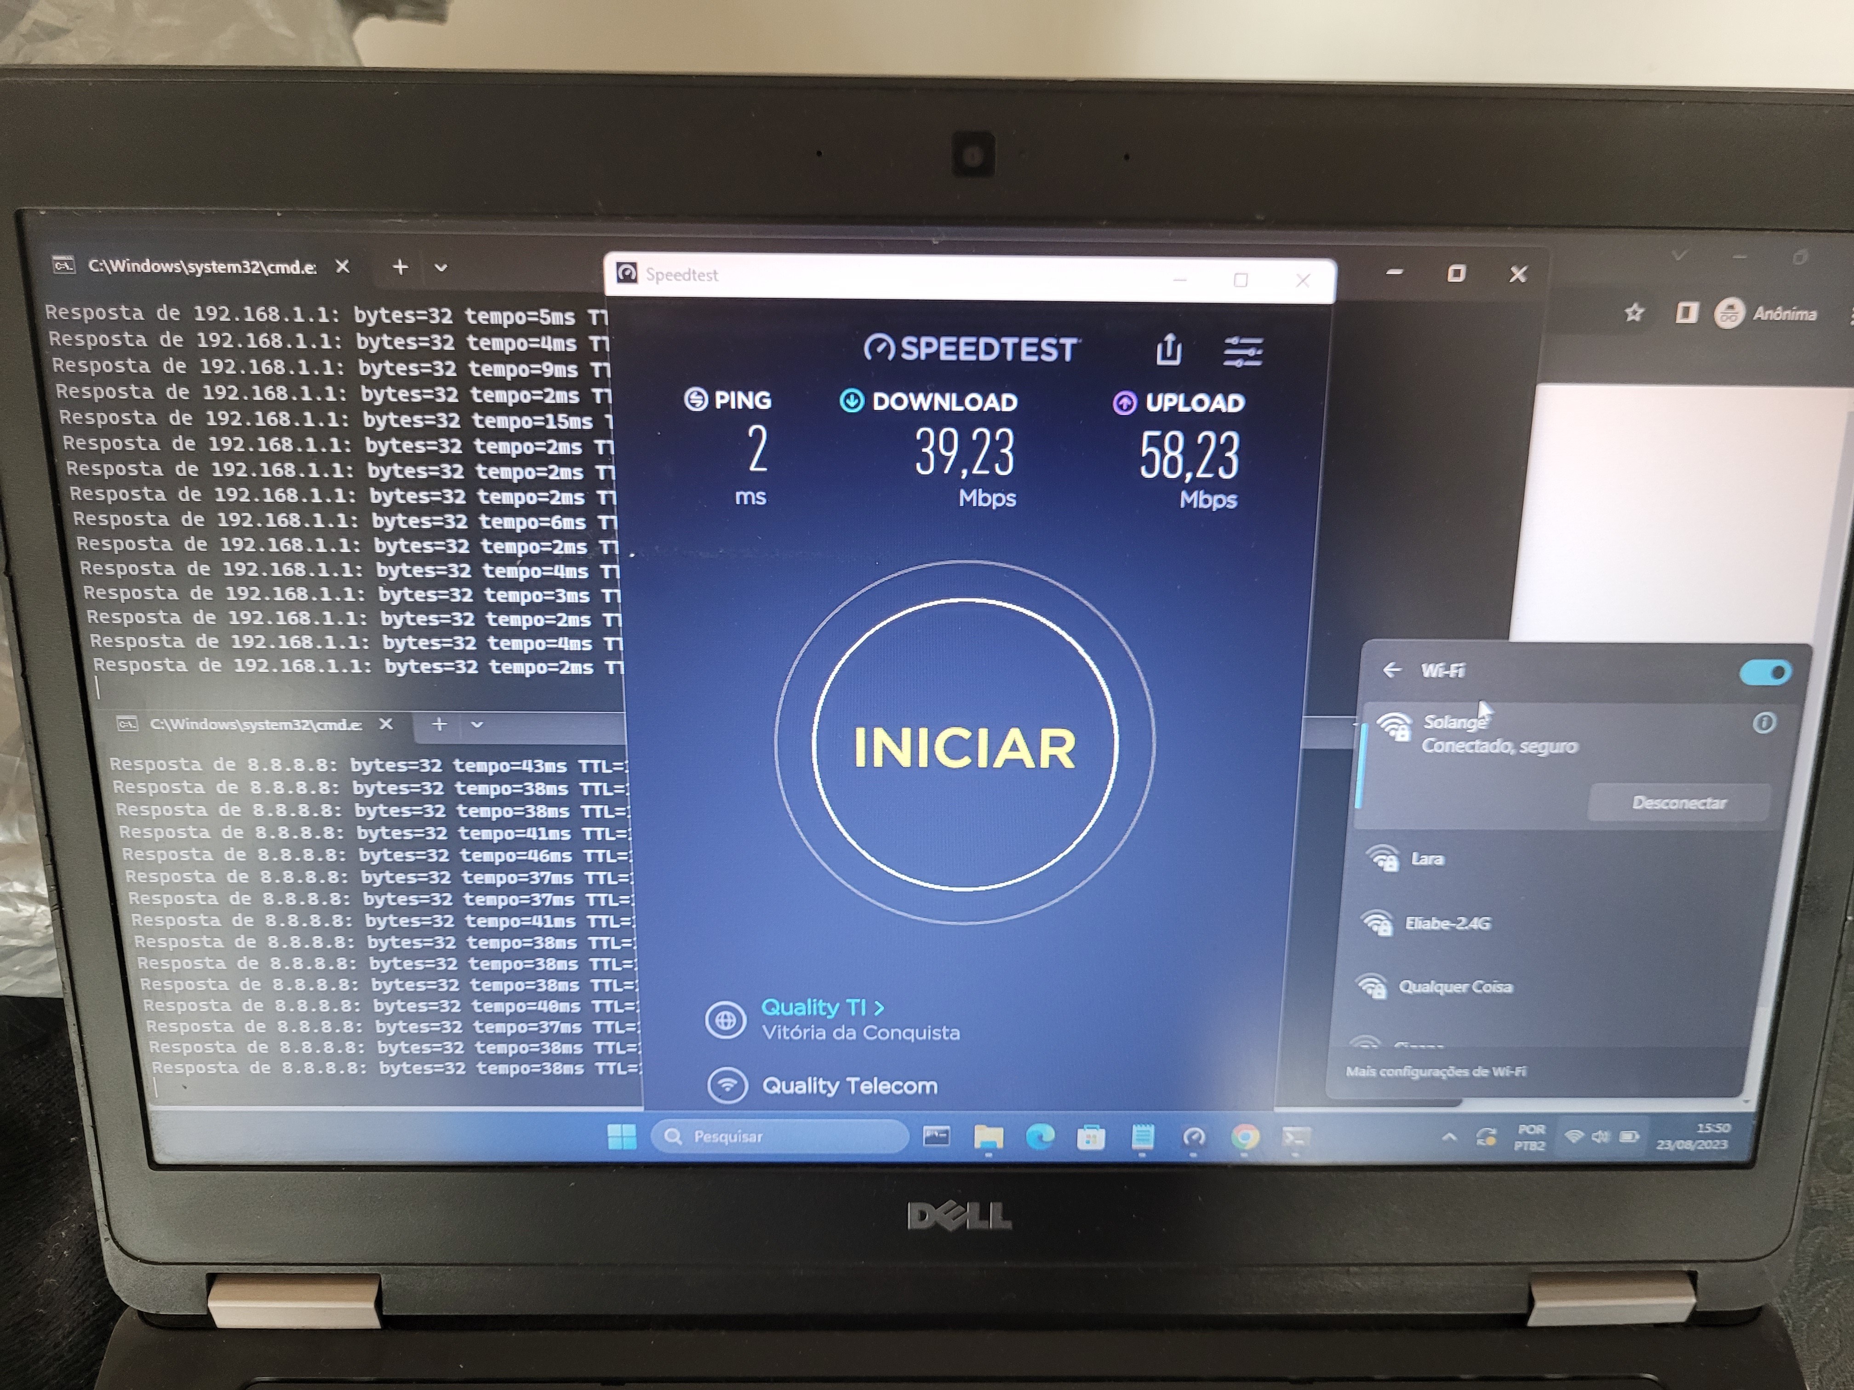Expand the lower terminal tab dropdown chevron

pos(477,725)
